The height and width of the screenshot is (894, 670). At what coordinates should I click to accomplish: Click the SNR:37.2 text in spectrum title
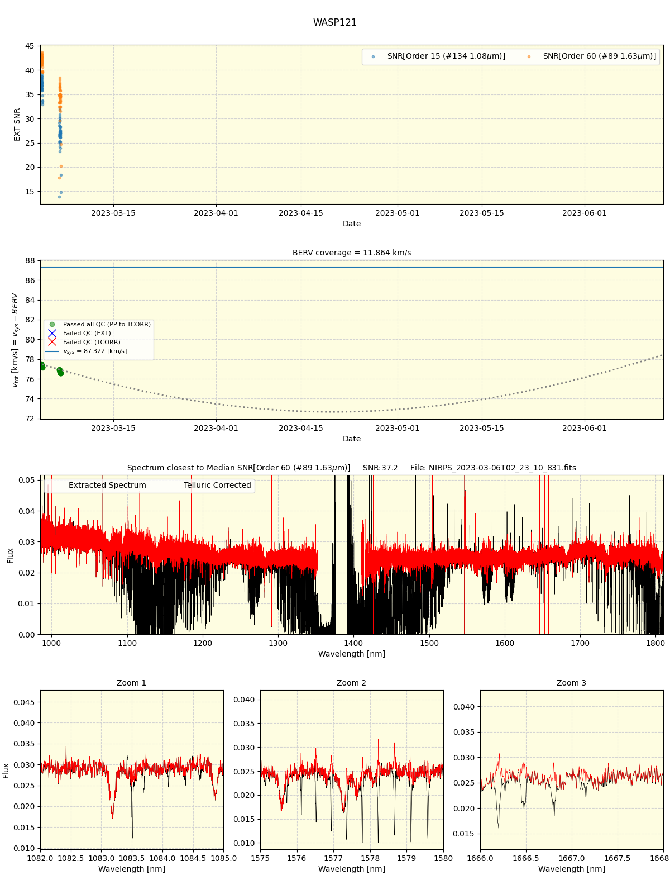[380, 468]
